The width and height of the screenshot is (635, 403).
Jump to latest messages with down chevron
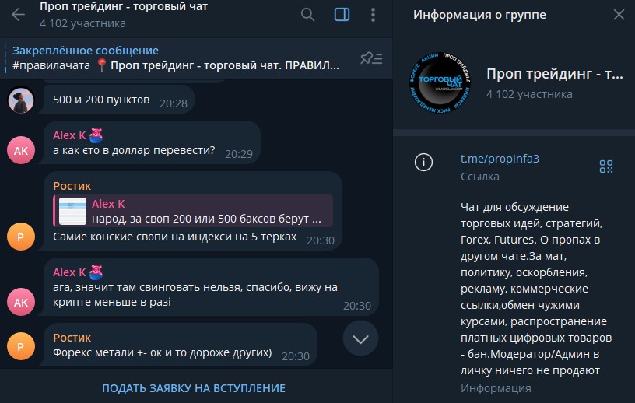click(360, 338)
